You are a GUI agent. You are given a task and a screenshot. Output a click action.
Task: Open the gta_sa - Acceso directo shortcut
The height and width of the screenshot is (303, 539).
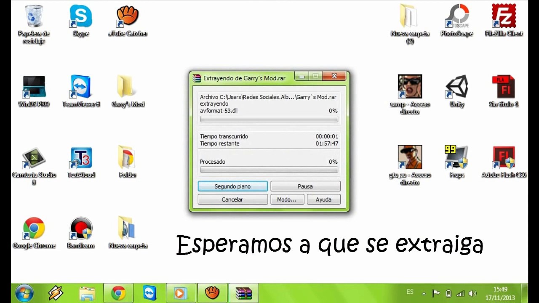(x=410, y=166)
